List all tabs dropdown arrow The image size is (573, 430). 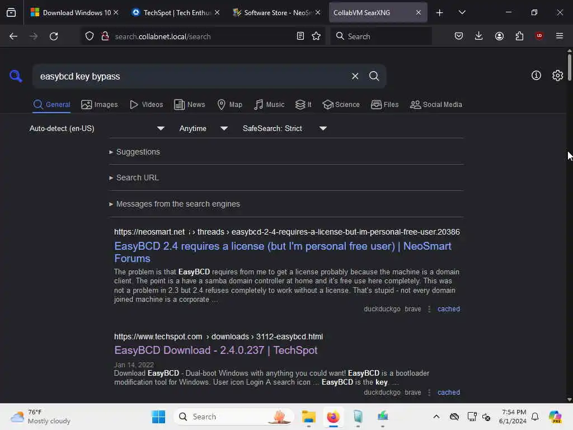coord(462,12)
